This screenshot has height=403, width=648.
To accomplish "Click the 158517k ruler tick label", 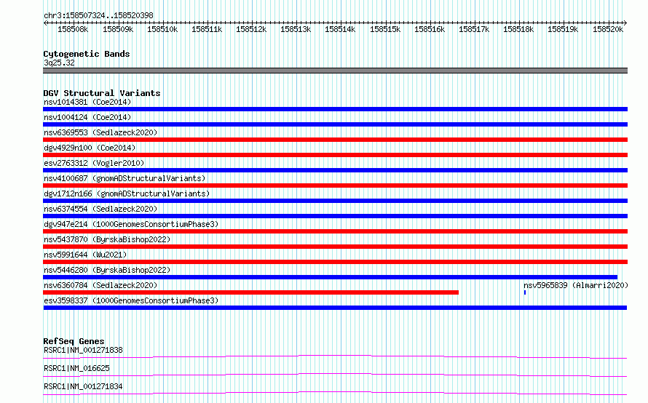I will tap(474, 29).
